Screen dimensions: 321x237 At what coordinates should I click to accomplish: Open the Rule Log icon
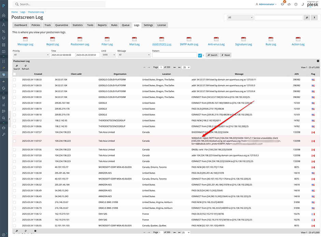click(x=271, y=39)
